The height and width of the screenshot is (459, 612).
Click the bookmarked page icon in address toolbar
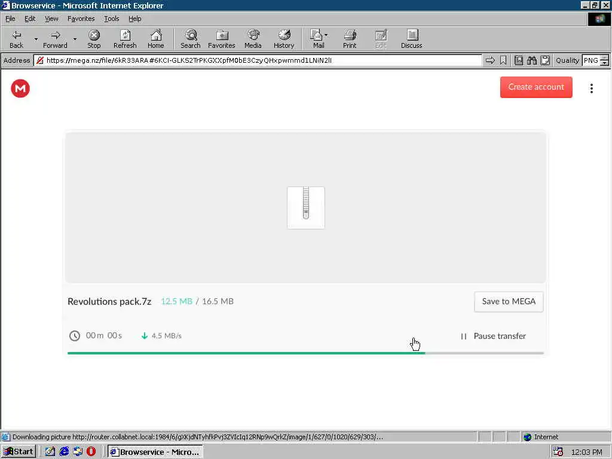[519, 60]
